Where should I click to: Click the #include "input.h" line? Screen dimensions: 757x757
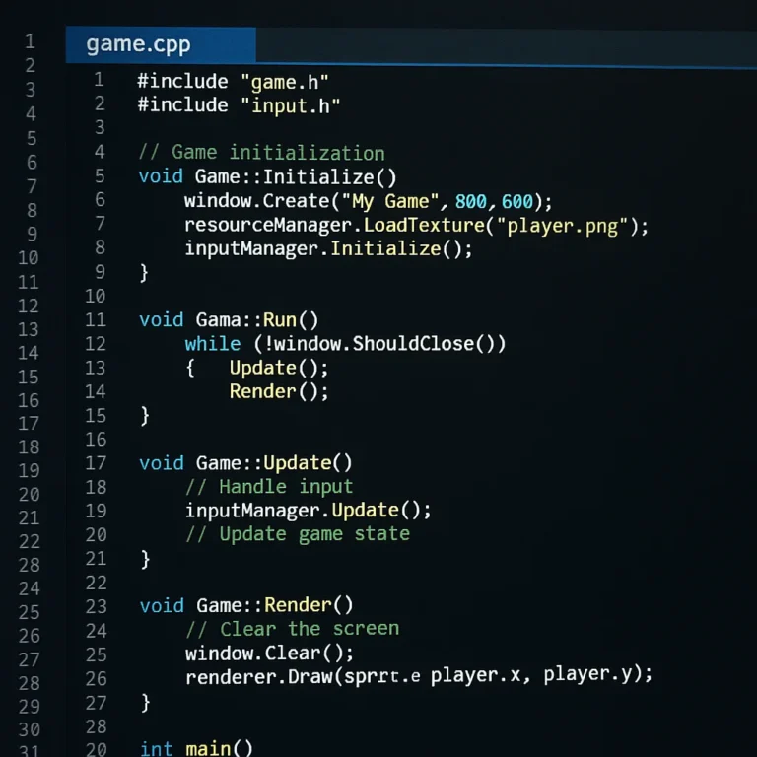pyautogui.click(x=239, y=105)
